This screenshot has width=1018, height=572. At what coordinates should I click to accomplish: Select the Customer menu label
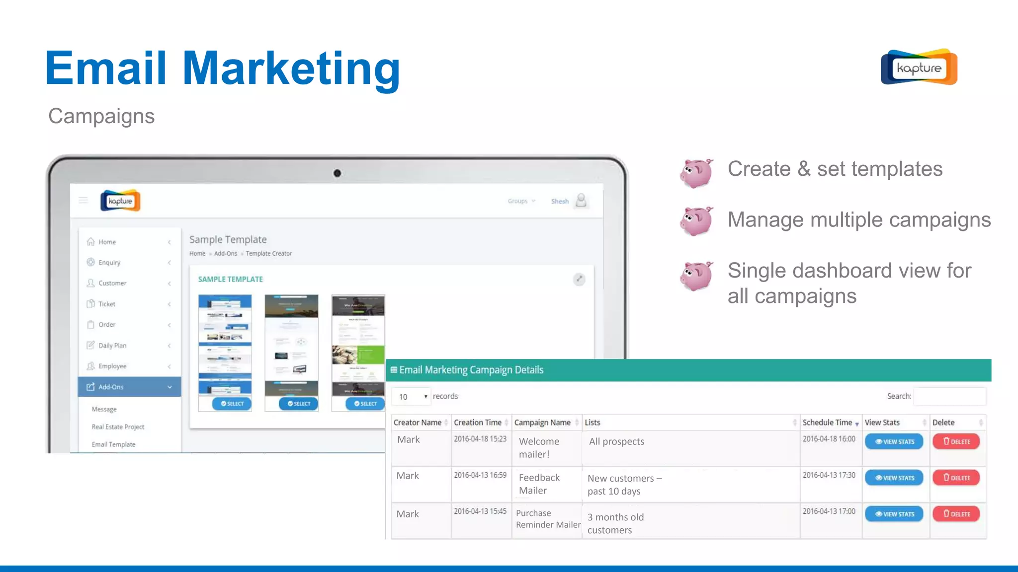[x=112, y=283]
